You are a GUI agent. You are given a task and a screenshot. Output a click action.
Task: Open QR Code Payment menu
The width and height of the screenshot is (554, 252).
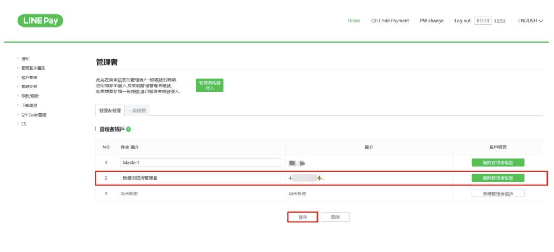pyautogui.click(x=390, y=21)
